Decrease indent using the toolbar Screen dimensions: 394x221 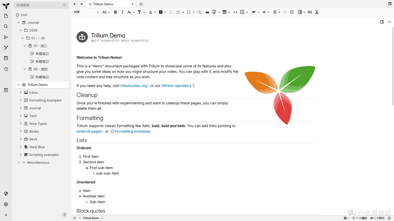285,12
